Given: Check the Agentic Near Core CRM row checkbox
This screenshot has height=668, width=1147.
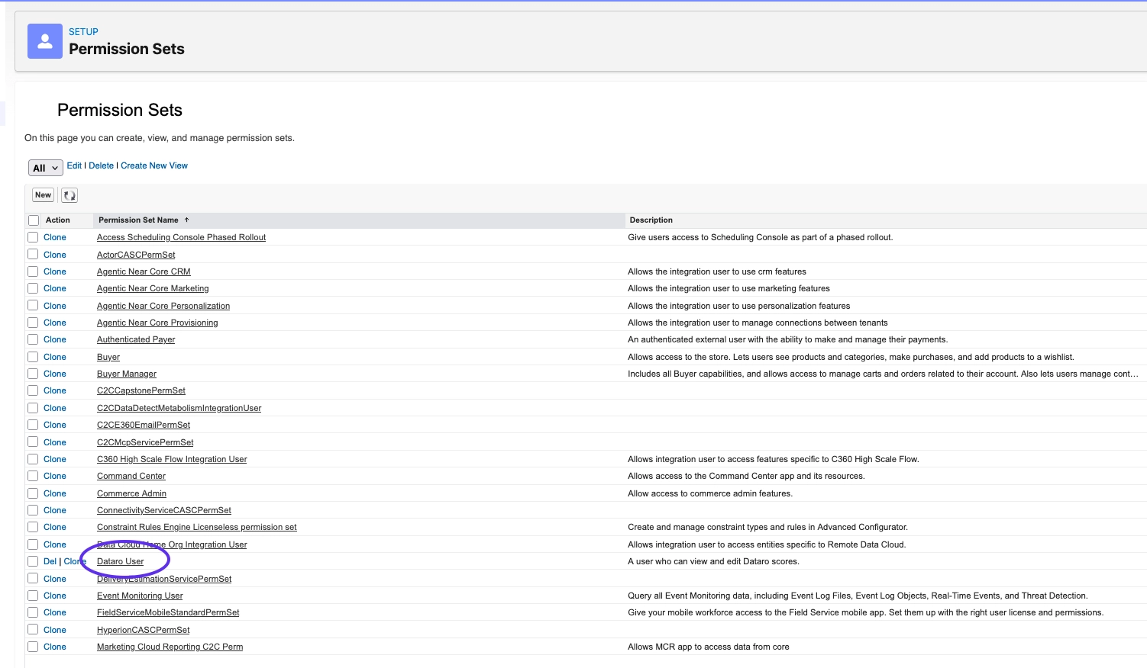Looking at the screenshot, I should point(33,271).
